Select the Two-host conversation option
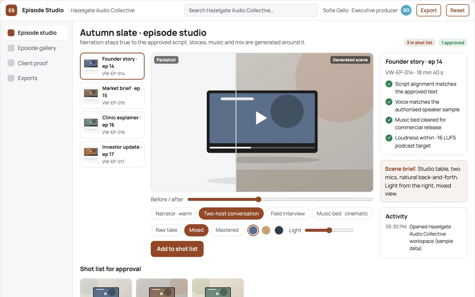This screenshot has width=475, height=297. (231, 213)
